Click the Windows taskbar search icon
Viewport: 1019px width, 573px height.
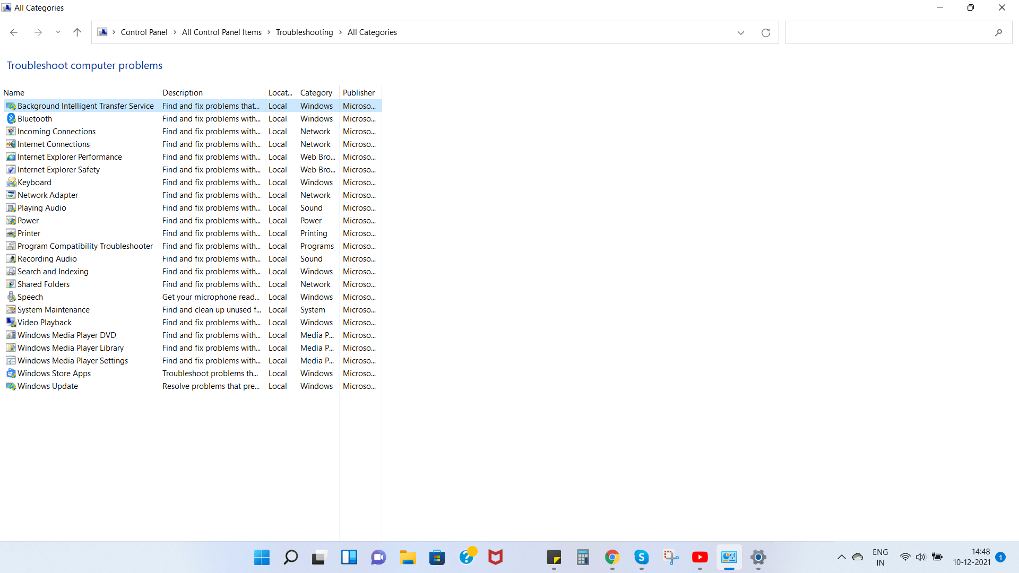290,558
